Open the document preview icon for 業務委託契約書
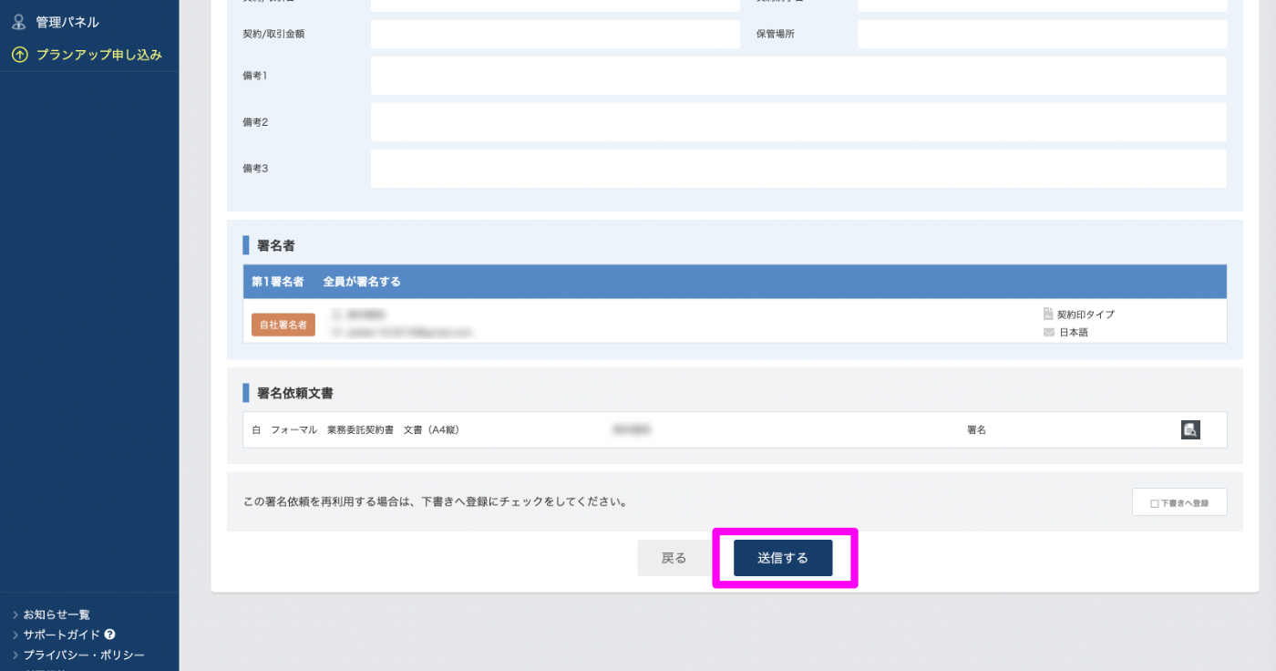1276x671 pixels. [1190, 430]
